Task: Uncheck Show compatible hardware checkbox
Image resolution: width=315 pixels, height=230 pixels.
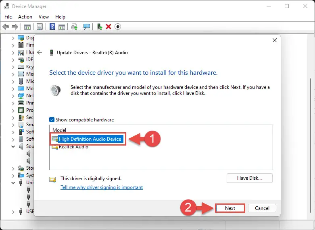Action: (x=52, y=119)
